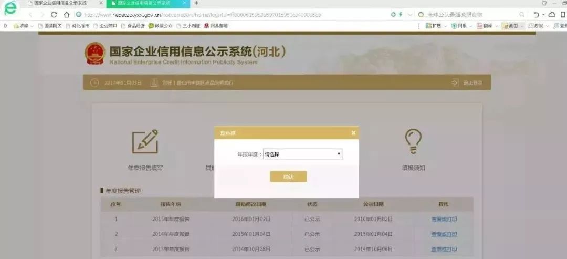Click the 2014年10月08日 last-modified cell

(251, 249)
